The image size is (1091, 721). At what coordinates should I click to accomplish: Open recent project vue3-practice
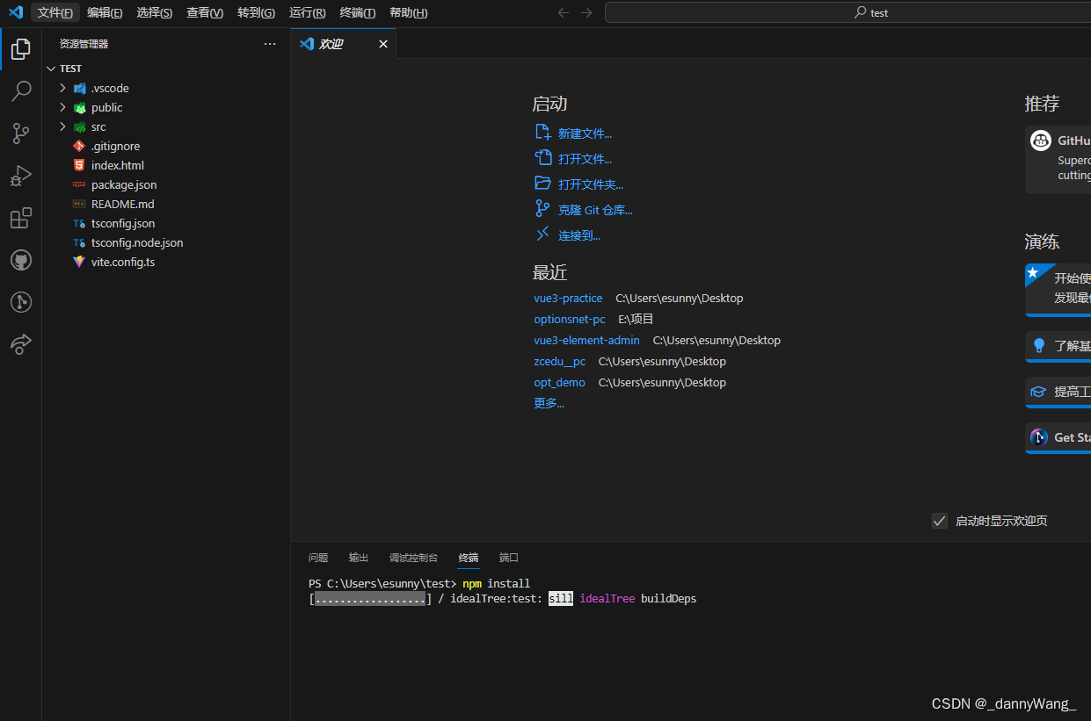pos(568,298)
